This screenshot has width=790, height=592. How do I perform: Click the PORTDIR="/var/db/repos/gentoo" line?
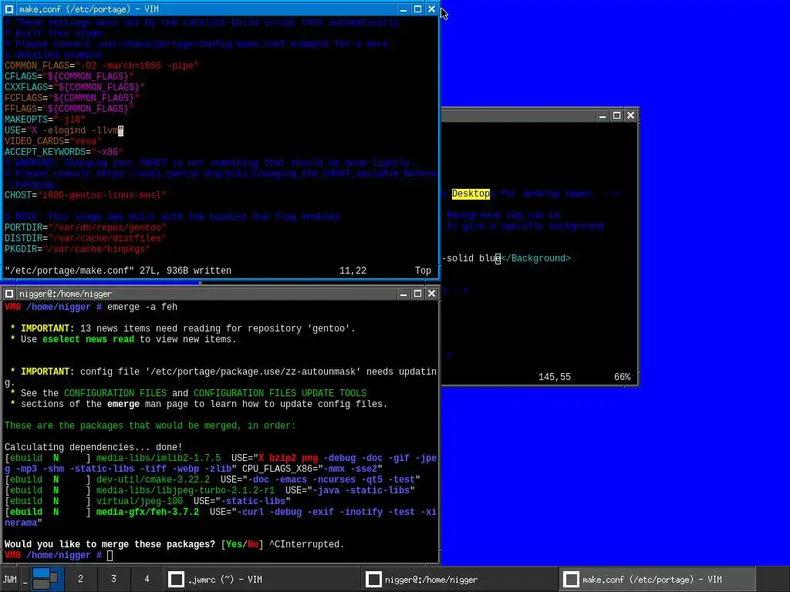(x=85, y=227)
